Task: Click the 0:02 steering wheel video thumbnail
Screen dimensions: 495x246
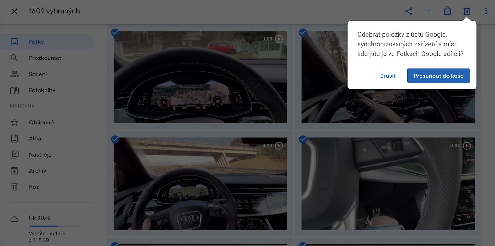Action: [388, 184]
